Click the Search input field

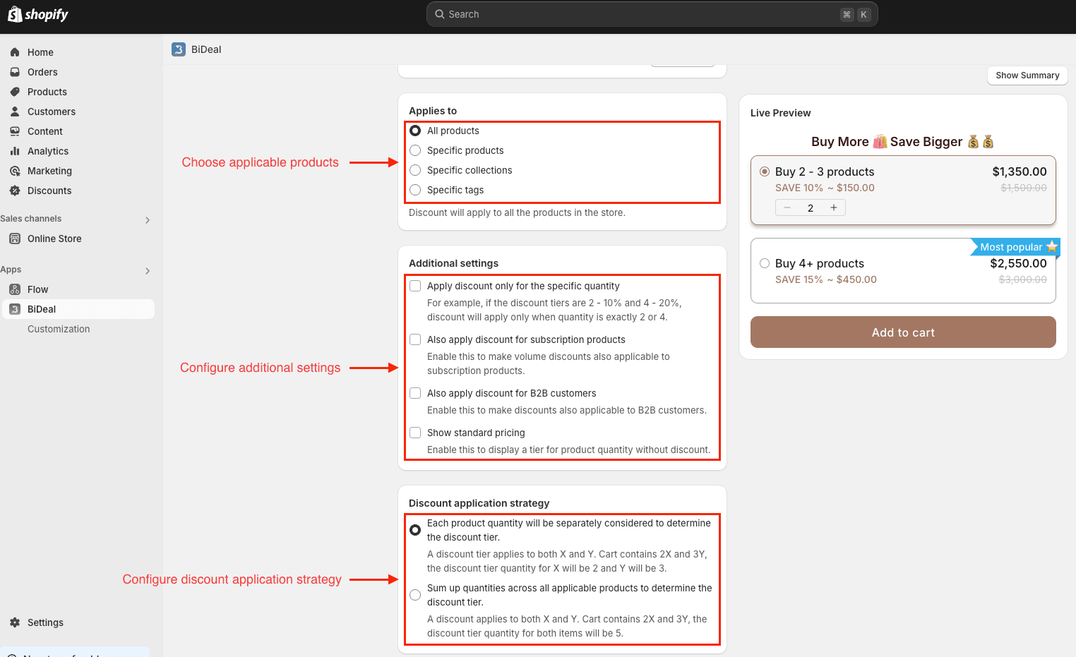(652, 14)
